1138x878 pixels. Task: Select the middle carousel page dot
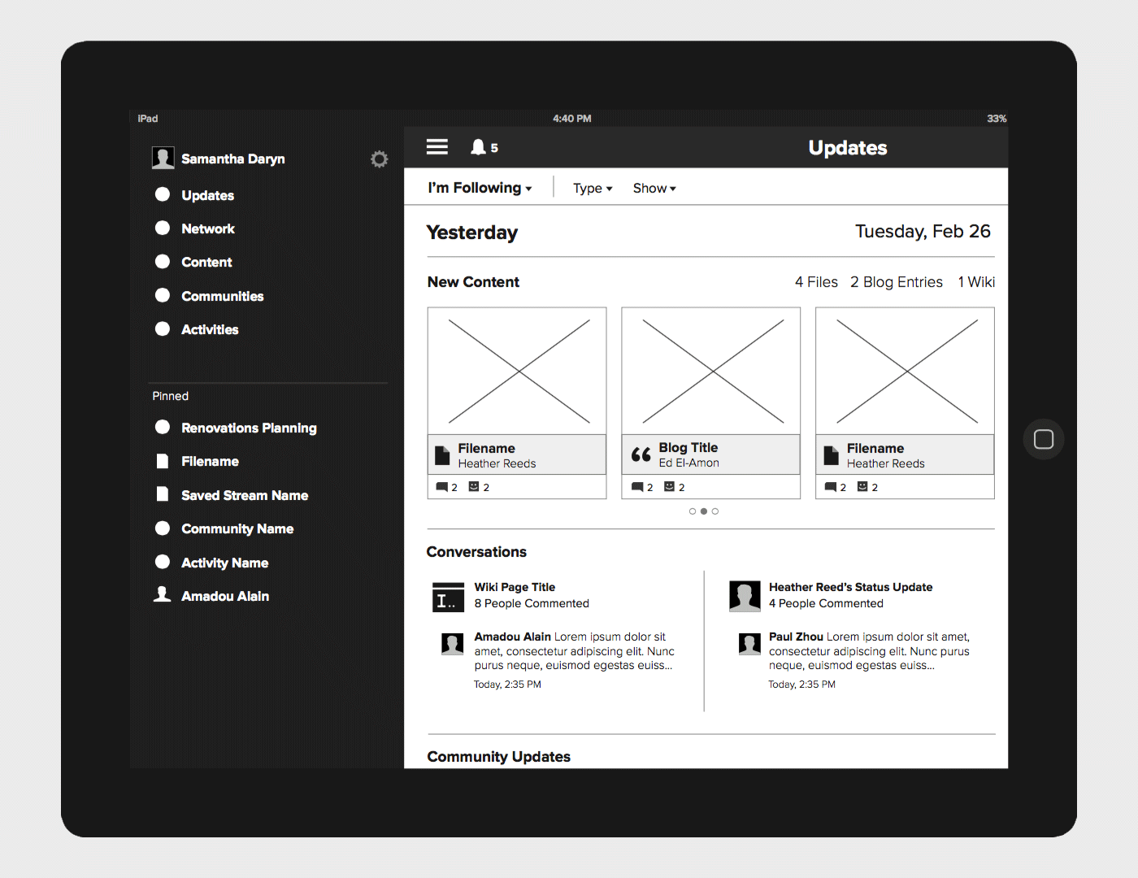point(704,511)
